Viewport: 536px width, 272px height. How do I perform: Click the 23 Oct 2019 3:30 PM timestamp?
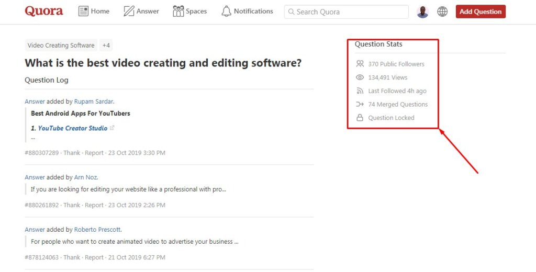[x=137, y=153]
